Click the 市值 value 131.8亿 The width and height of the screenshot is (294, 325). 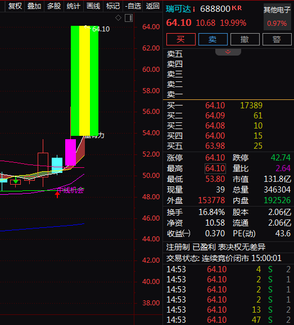(277, 179)
